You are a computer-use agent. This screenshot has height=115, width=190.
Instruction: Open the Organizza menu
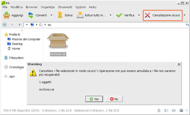[47, 7]
